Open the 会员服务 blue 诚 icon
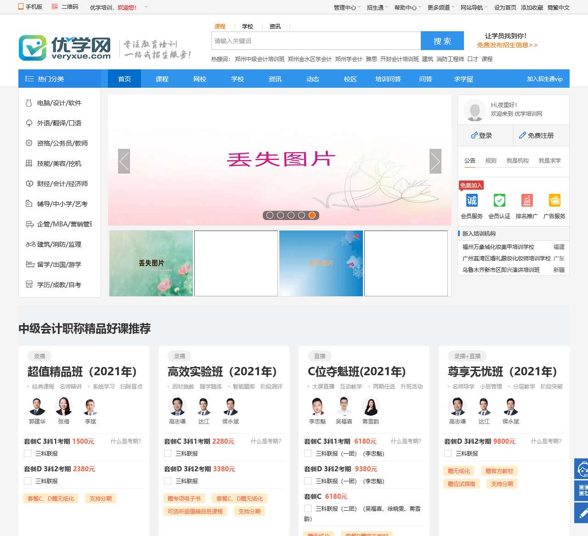The height and width of the screenshot is (536, 588). click(471, 200)
